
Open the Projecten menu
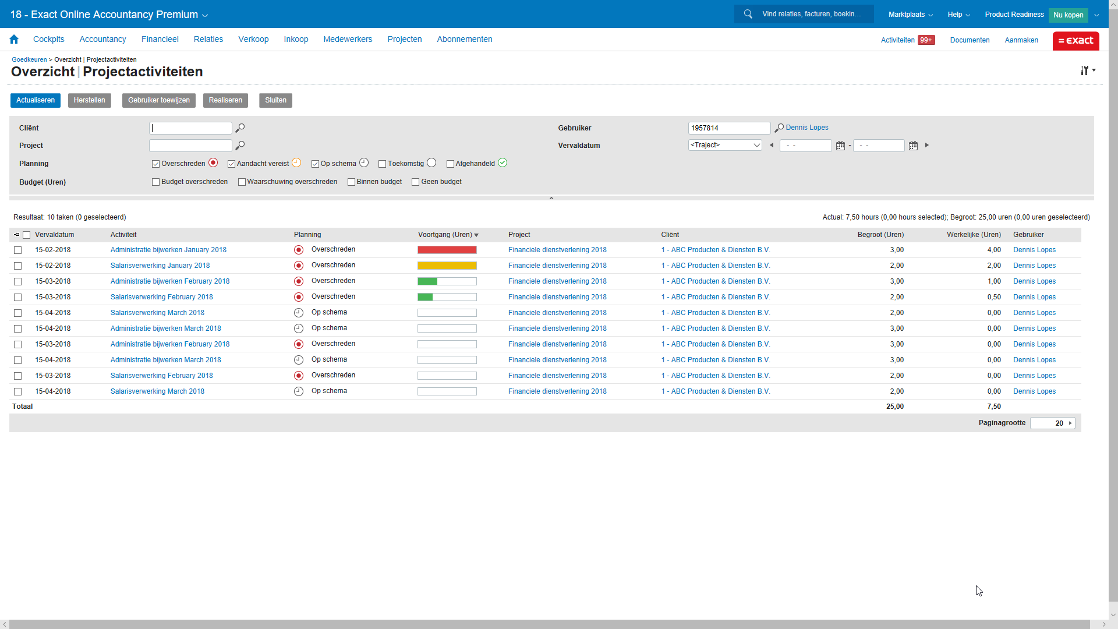pos(404,40)
